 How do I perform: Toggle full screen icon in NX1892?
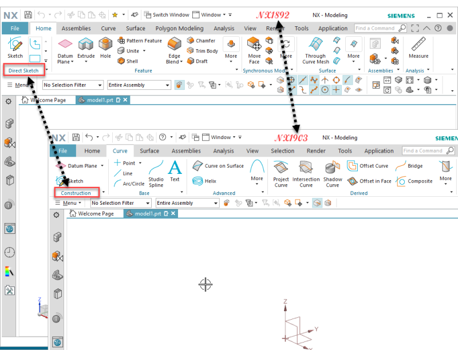coord(414,28)
